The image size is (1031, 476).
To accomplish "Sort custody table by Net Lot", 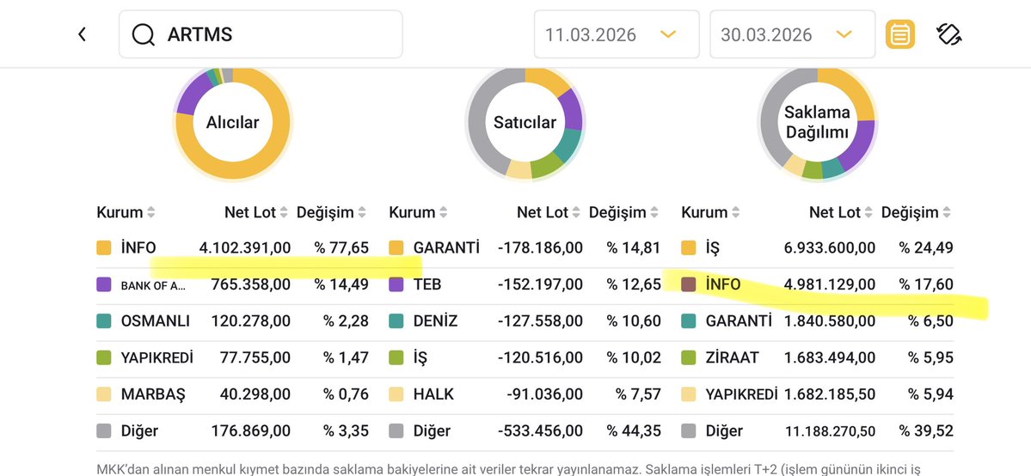I will pos(841,212).
